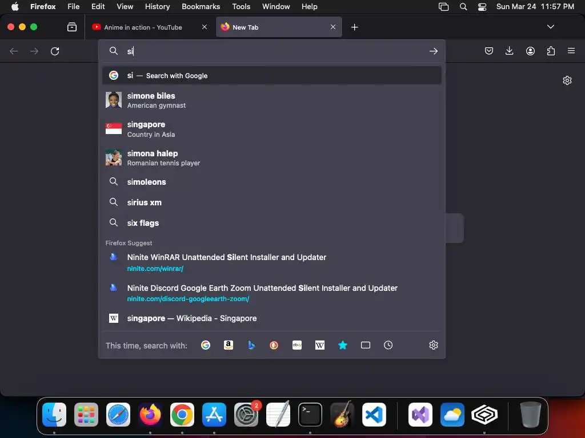Select the New Tab tab

tap(279, 27)
